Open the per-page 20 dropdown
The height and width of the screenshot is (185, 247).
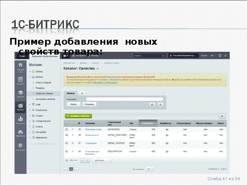(150, 169)
